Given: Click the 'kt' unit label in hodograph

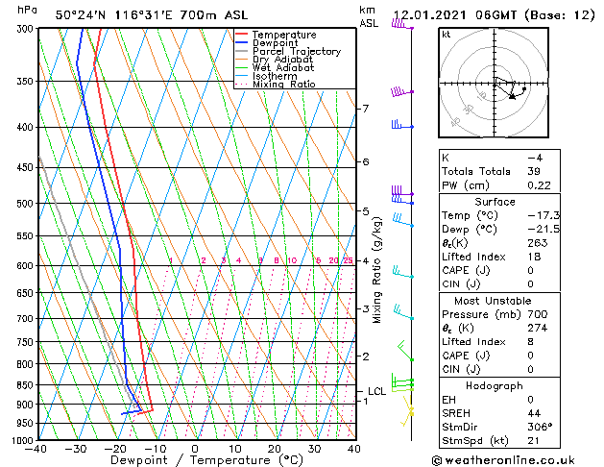Looking at the screenshot, I should (x=447, y=35).
